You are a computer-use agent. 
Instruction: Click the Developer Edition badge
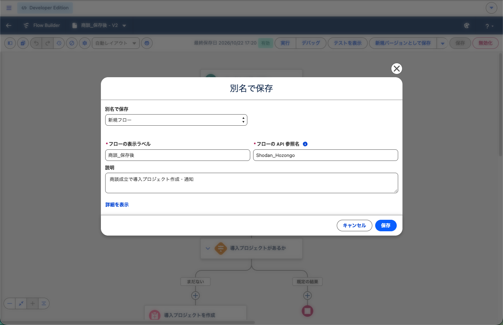coord(45,8)
